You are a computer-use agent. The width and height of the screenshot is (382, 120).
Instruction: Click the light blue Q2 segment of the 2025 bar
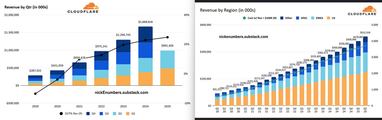tap(168, 59)
